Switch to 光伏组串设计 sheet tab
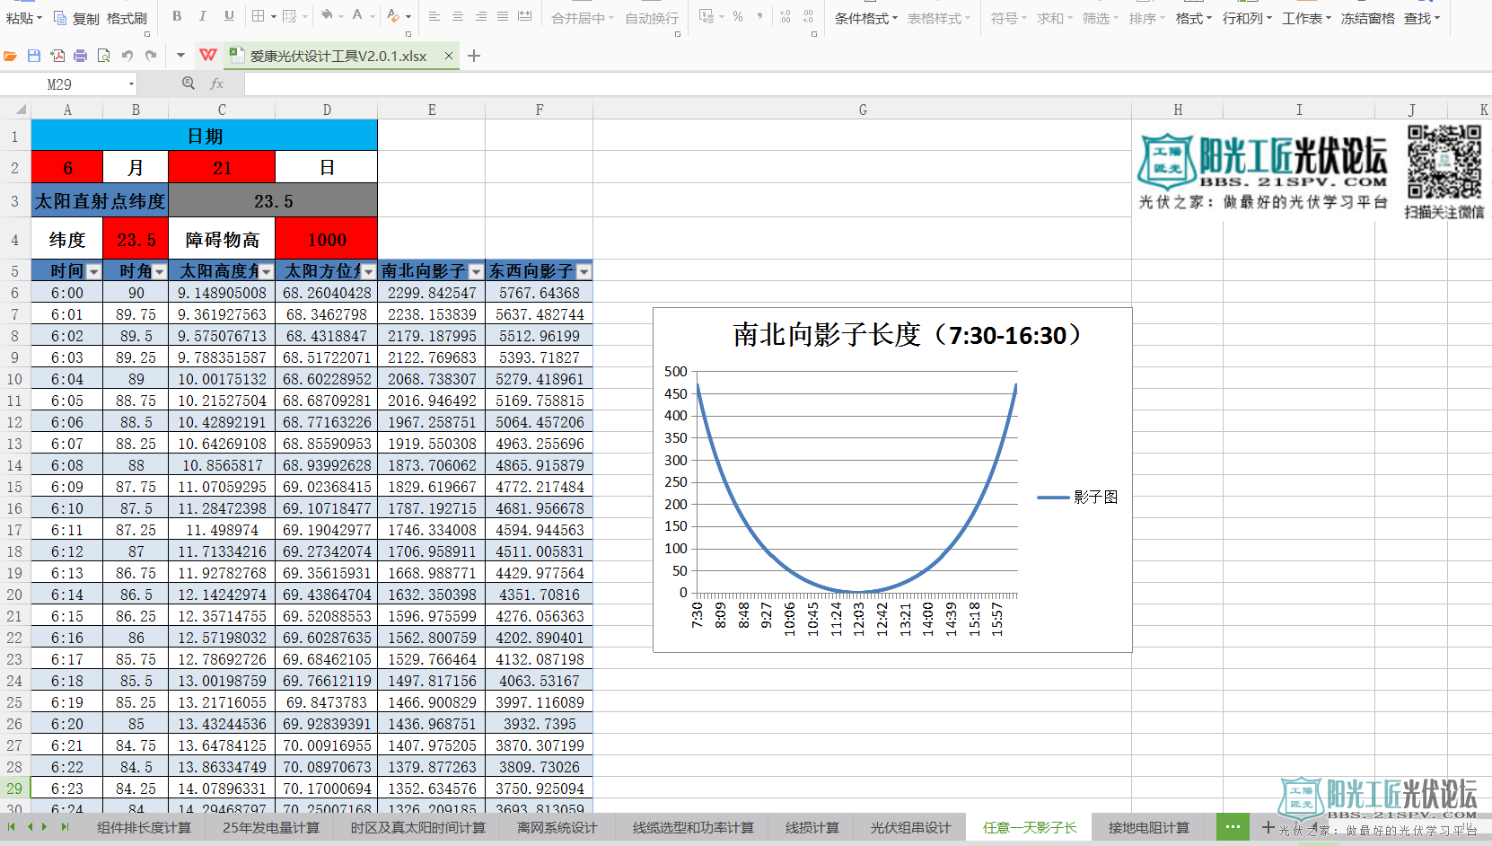 [x=910, y=827]
